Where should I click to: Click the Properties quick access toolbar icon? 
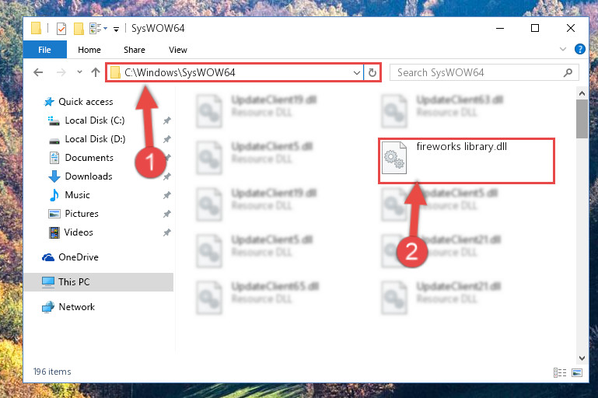click(x=61, y=28)
